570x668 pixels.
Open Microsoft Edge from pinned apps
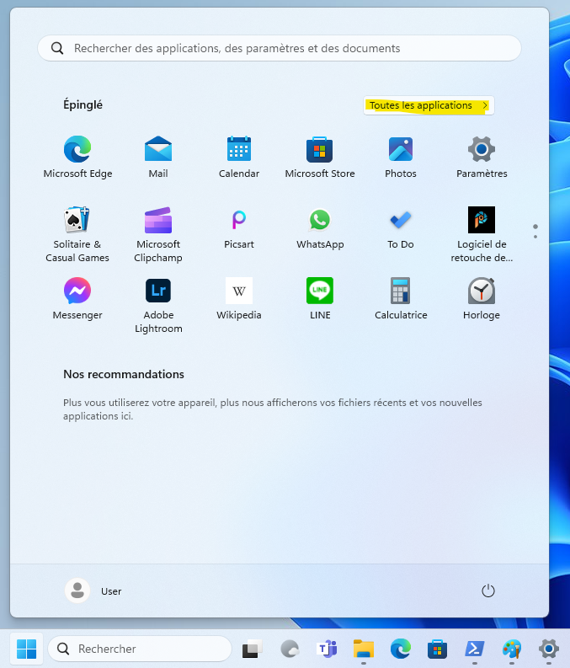coord(77,157)
